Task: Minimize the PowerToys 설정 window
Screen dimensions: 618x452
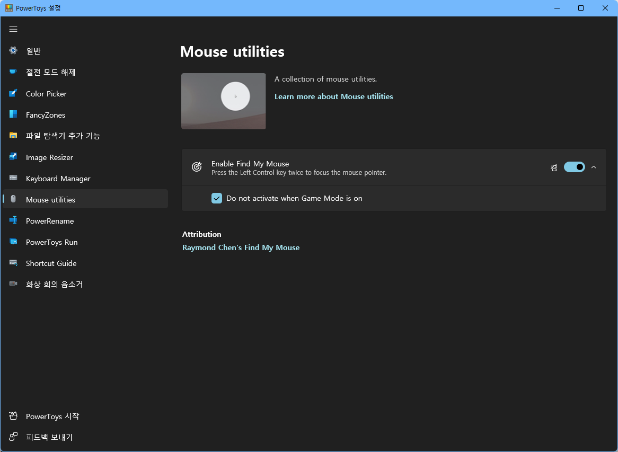Action: point(557,8)
